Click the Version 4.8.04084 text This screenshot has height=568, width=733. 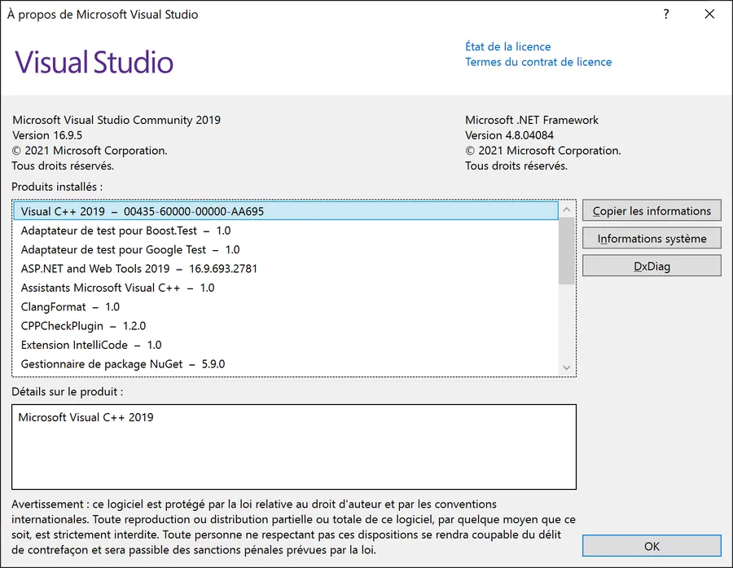pyautogui.click(x=509, y=135)
